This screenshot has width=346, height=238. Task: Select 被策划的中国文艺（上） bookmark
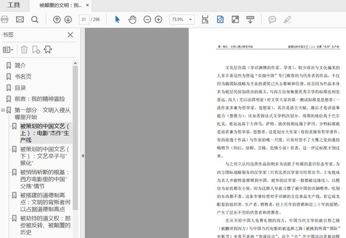tap(45, 133)
